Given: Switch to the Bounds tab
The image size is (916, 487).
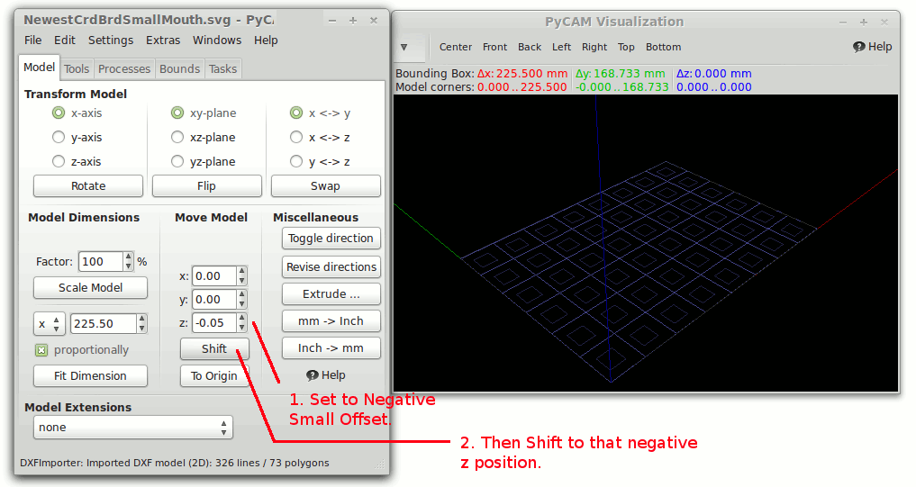Looking at the screenshot, I should tap(179, 69).
